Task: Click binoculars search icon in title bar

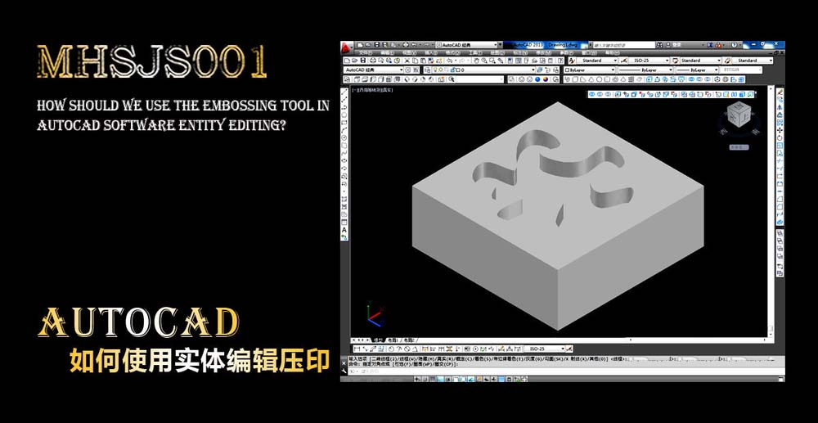Action: pos(659,45)
